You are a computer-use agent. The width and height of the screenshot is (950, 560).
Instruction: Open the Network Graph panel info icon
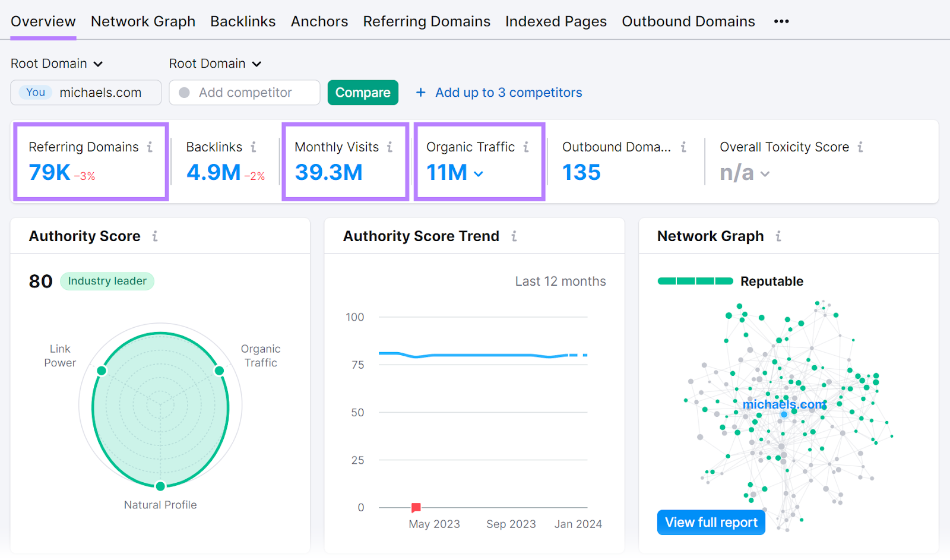click(x=778, y=236)
